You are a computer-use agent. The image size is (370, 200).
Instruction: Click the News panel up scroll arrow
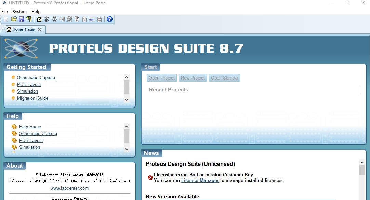click(362, 163)
